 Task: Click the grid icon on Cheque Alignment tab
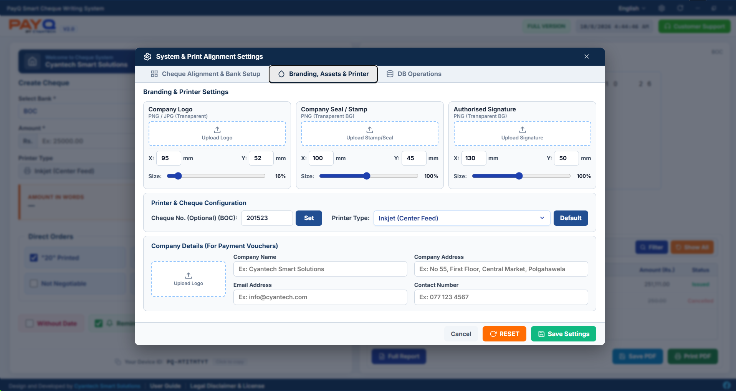click(154, 74)
